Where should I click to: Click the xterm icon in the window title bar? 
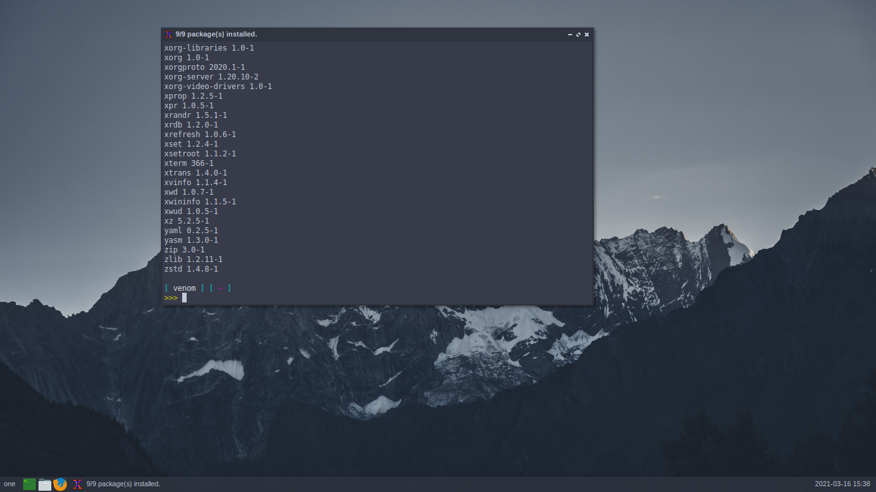point(169,35)
